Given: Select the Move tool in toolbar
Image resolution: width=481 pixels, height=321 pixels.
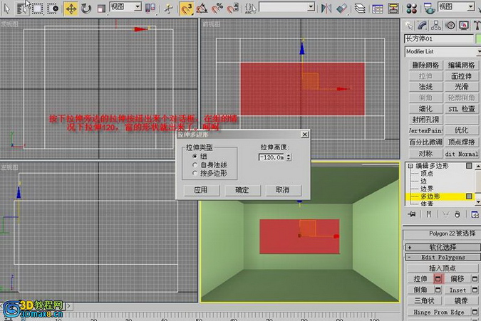Looking at the screenshot, I should pyautogui.click(x=71, y=9).
